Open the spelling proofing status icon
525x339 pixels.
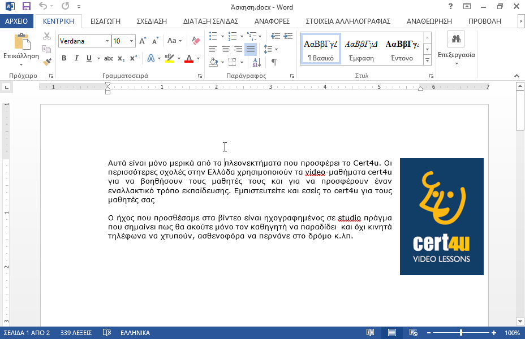point(107,333)
